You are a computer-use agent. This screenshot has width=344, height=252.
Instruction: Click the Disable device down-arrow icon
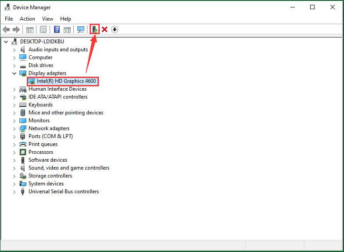tap(115, 29)
